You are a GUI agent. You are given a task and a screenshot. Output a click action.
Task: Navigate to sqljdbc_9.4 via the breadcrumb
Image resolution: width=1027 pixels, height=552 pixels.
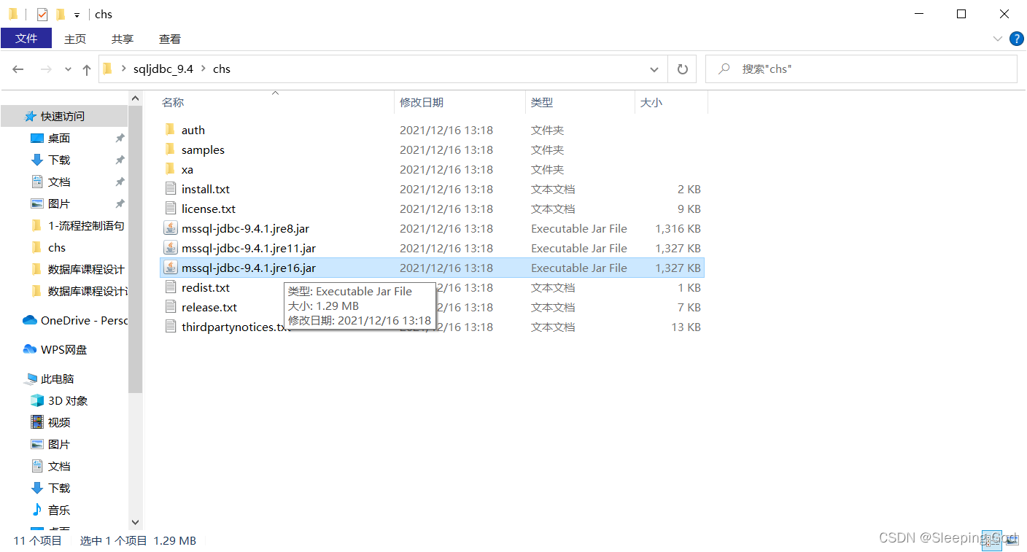(164, 69)
